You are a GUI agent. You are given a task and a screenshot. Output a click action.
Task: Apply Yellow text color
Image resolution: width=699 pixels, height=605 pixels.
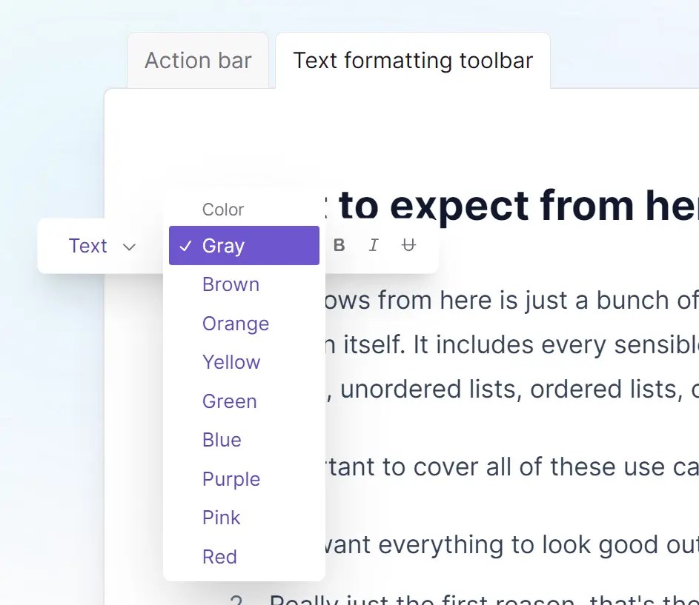click(x=231, y=362)
